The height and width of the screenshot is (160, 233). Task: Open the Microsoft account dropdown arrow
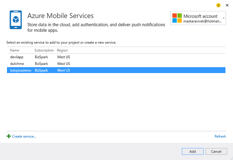click(x=224, y=18)
